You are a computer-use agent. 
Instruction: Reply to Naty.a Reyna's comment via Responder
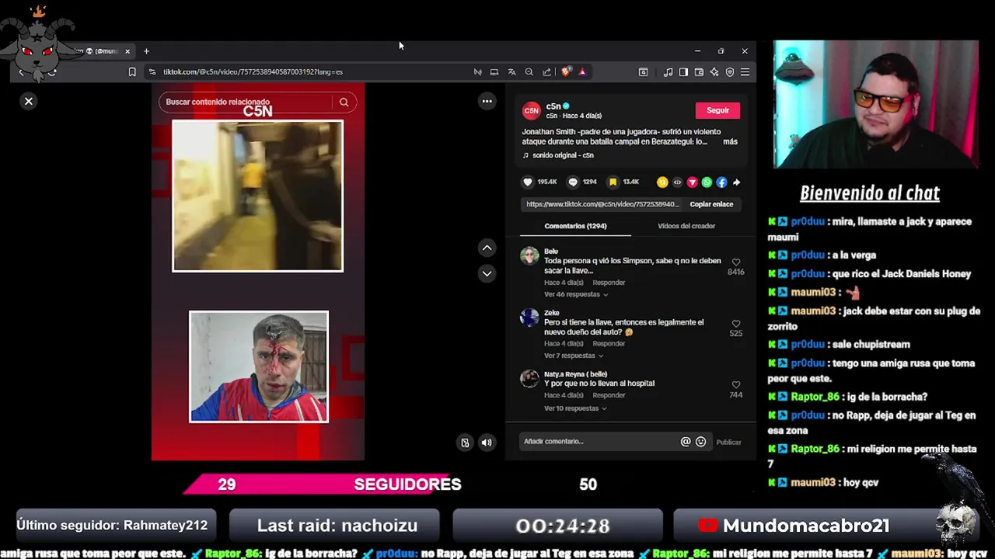[609, 395]
